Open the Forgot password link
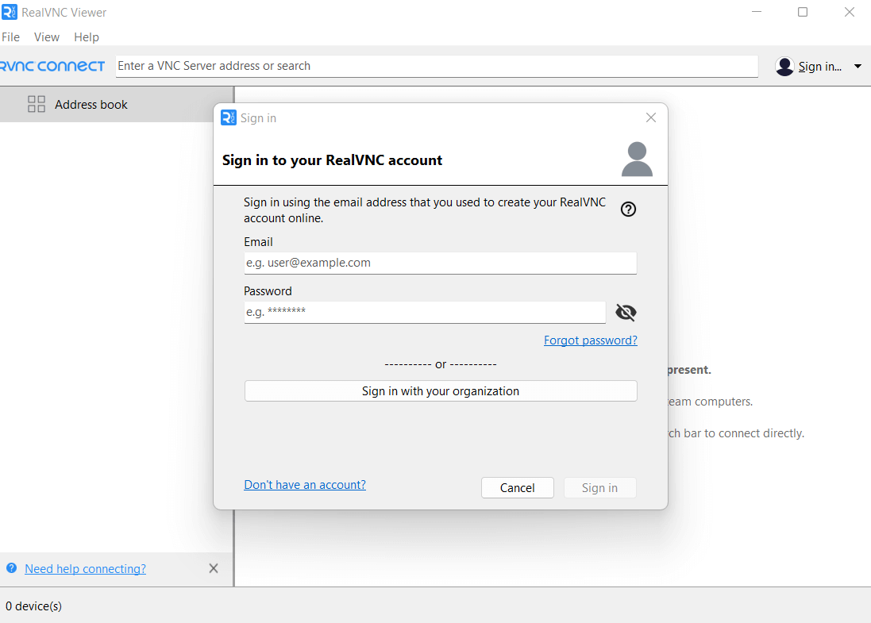The height and width of the screenshot is (623, 871). coord(590,340)
